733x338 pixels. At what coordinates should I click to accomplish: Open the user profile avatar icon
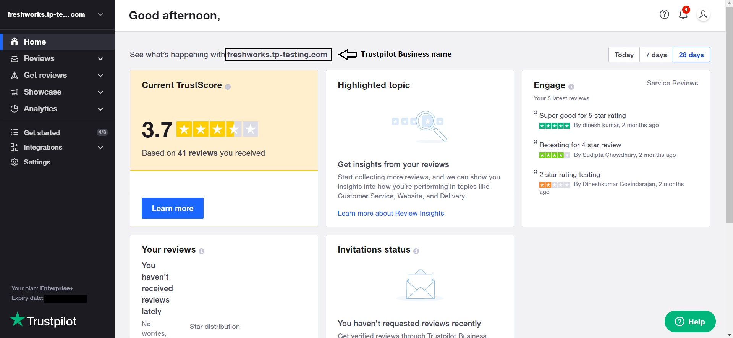click(x=703, y=14)
